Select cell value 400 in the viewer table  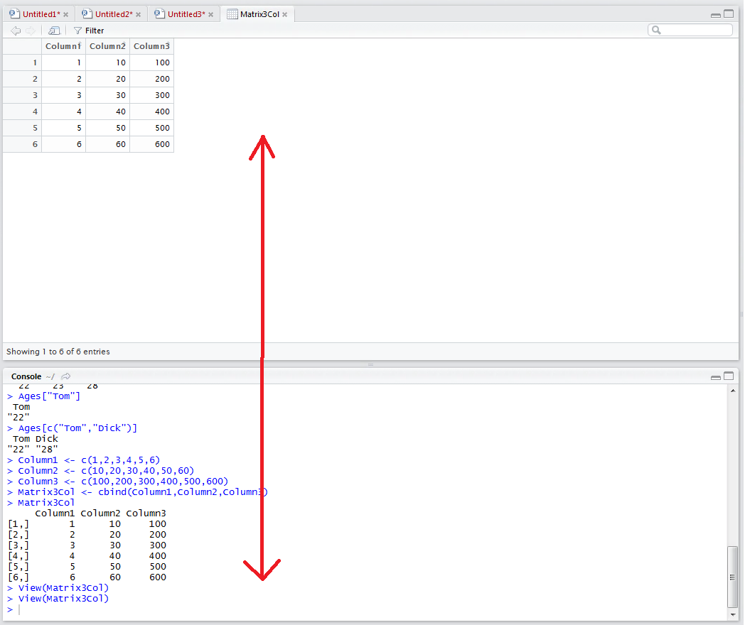[152, 112]
